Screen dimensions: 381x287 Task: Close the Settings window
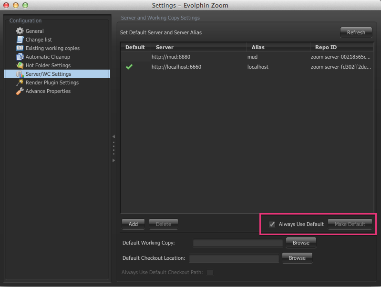pyautogui.click(x=6, y=5)
